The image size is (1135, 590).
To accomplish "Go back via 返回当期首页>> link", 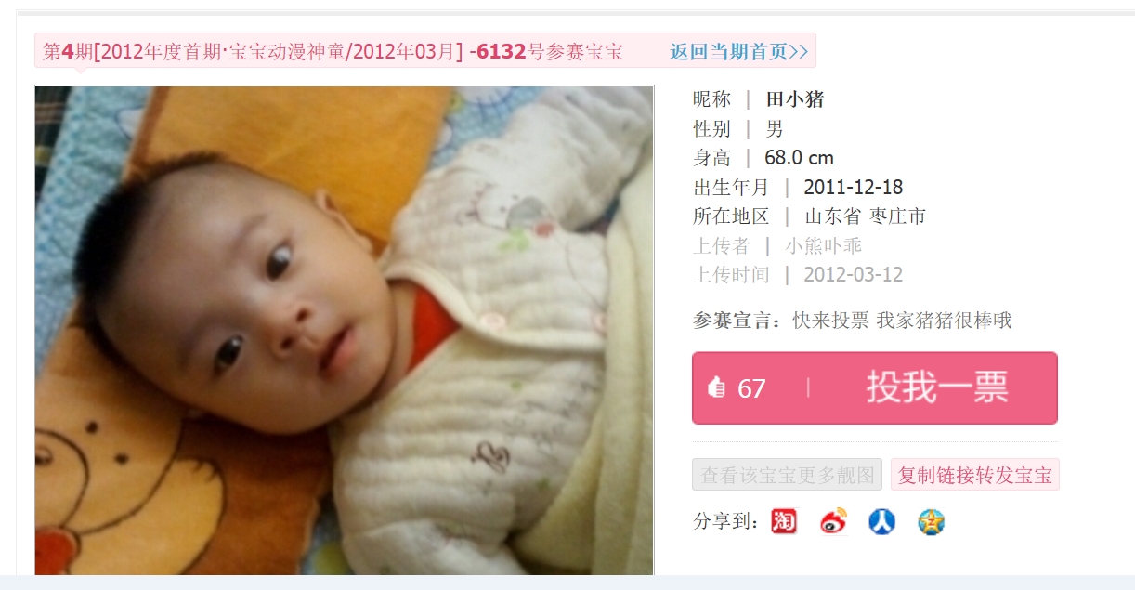I will pos(738,51).
